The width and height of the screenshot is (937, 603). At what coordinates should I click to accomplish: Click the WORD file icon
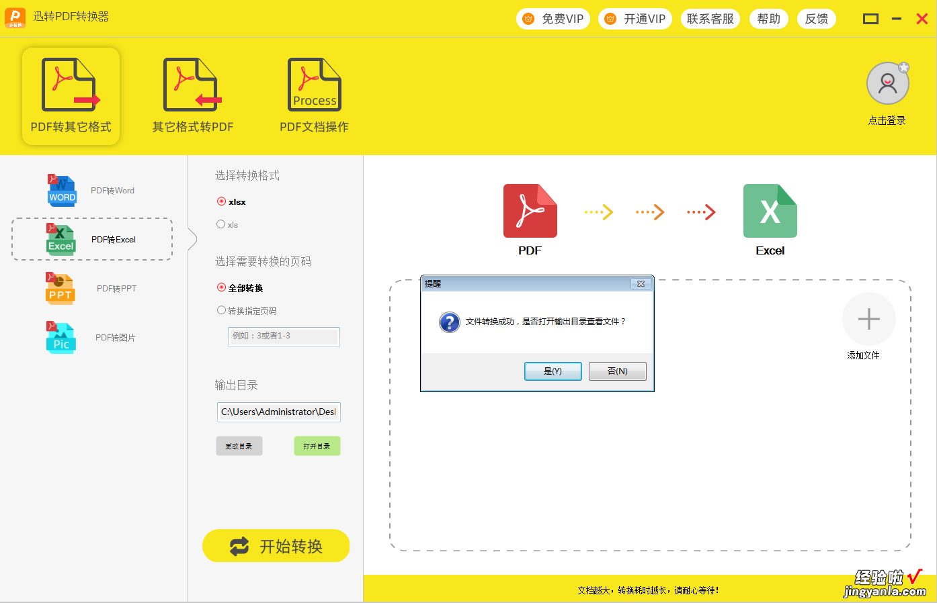coord(62,190)
